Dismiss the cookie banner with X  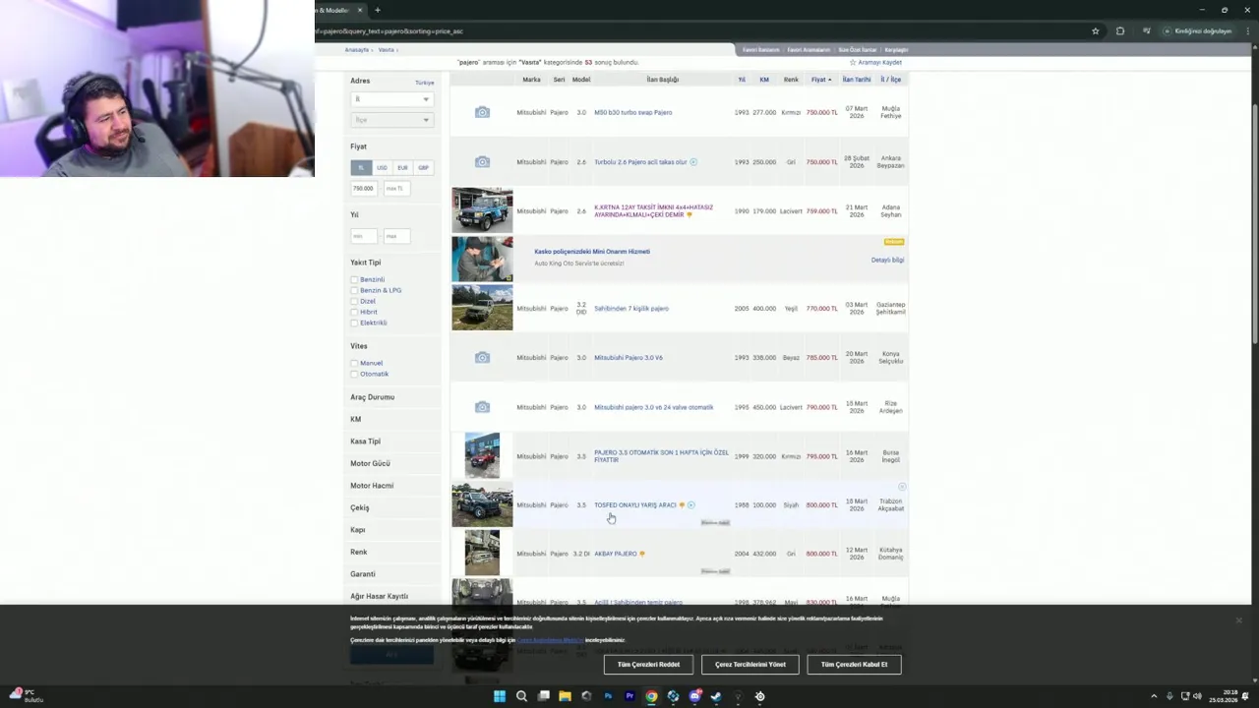1238,620
